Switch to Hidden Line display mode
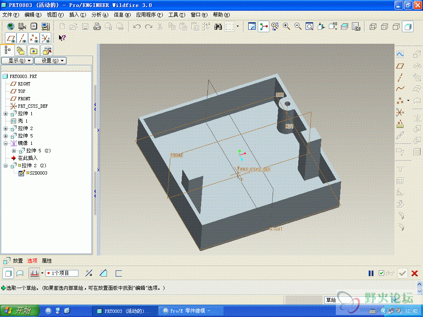Viewport: 423px width, 317px height. (385, 26)
